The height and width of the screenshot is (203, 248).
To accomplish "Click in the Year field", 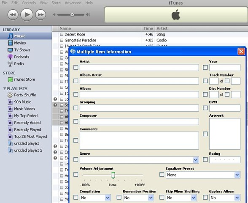I will point(225,68).
